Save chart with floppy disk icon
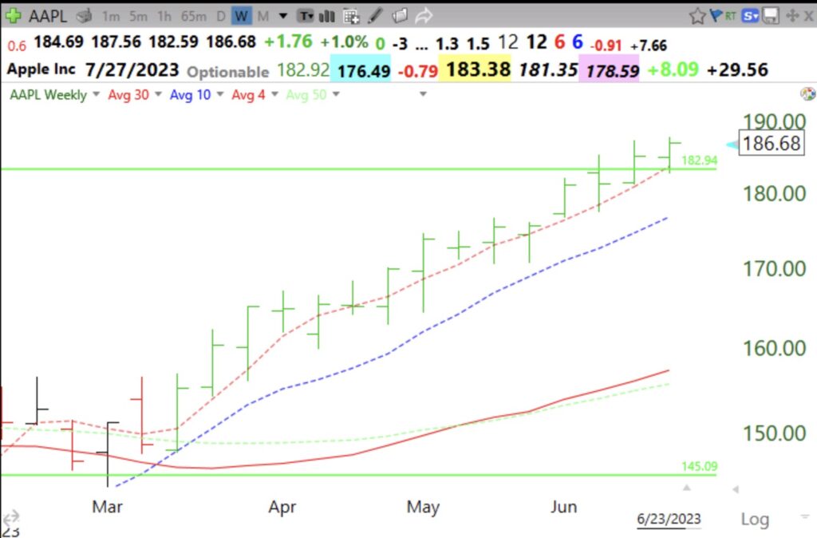817x538 pixels. click(x=770, y=15)
